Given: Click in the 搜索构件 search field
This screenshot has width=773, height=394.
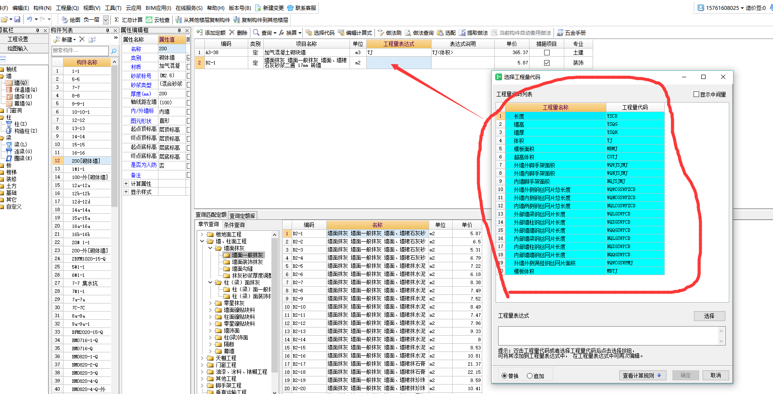Looking at the screenshot, I should click(80, 51).
